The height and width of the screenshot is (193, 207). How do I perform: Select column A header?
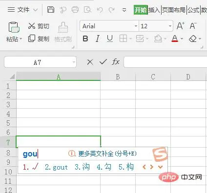(59, 77)
